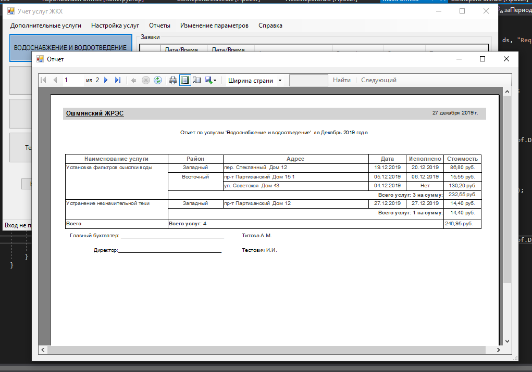
Task: Click the Print report icon
Action: [173, 80]
